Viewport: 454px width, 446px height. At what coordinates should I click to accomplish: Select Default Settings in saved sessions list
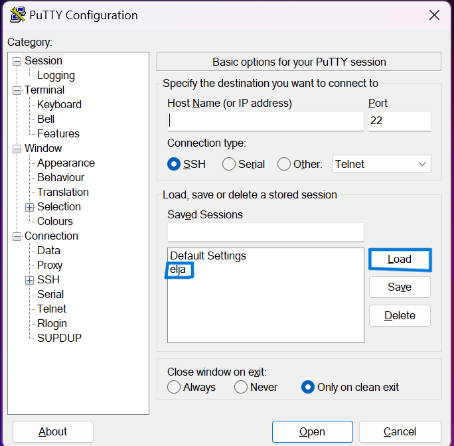tap(208, 256)
